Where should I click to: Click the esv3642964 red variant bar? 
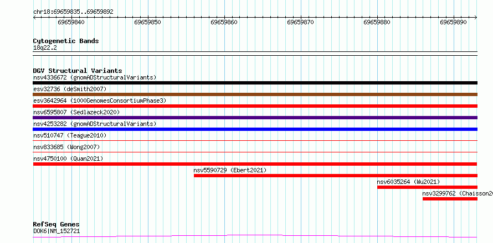click(255, 106)
